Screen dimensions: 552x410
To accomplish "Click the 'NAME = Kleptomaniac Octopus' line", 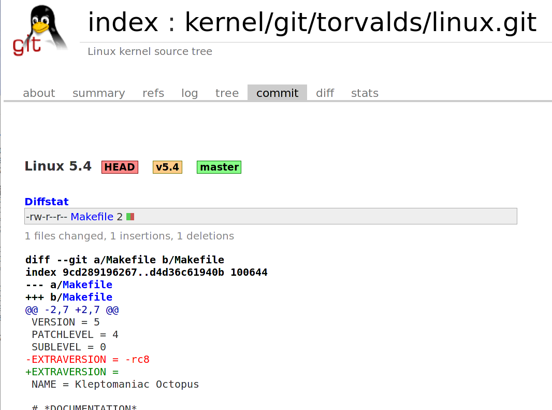I will pyautogui.click(x=115, y=384).
